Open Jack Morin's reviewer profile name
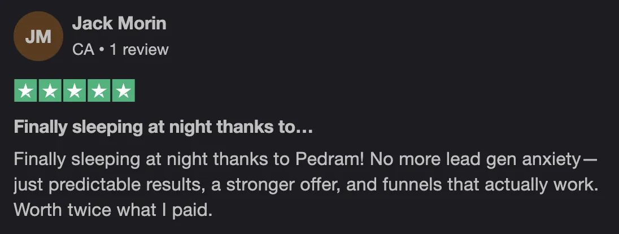Screen dimensions: 619x234 (x=119, y=24)
